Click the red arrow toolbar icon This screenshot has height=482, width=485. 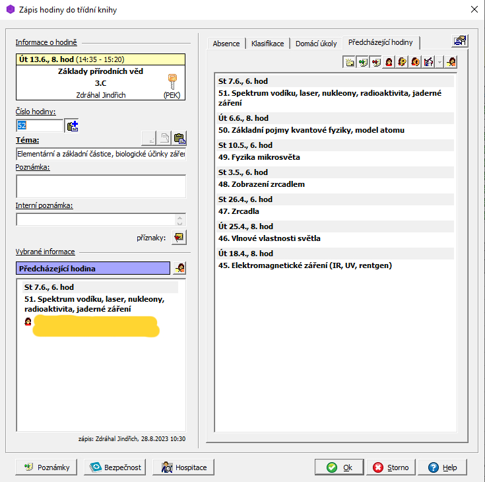pos(375,62)
